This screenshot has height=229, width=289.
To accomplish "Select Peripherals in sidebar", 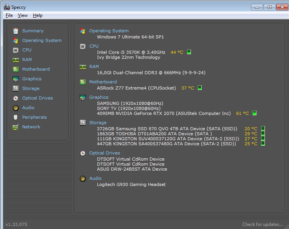I will click(34, 117).
